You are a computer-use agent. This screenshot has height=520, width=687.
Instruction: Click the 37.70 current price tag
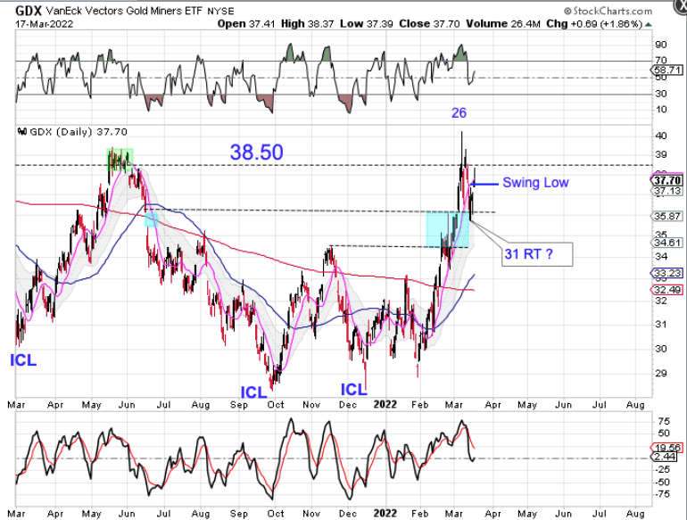click(667, 179)
